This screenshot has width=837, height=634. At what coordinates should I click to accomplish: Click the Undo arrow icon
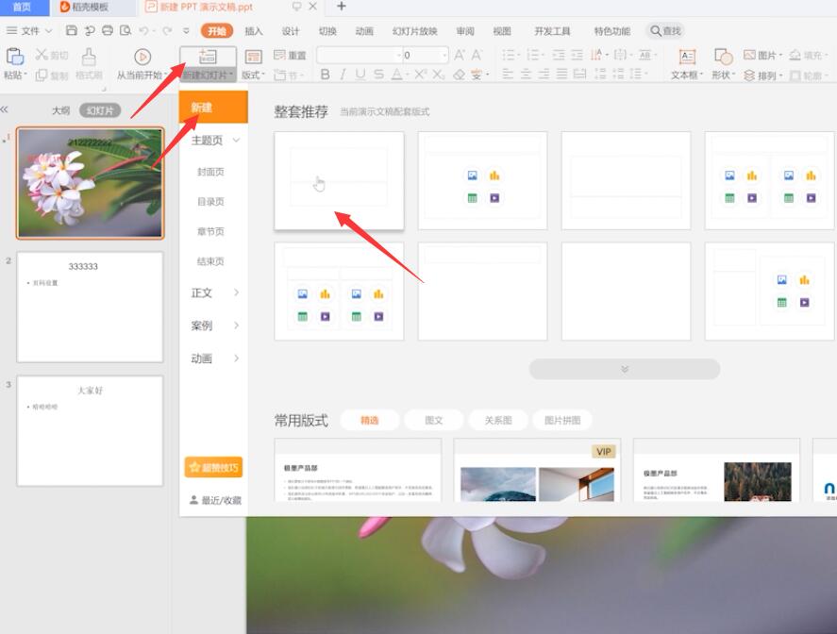pyautogui.click(x=143, y=31)
